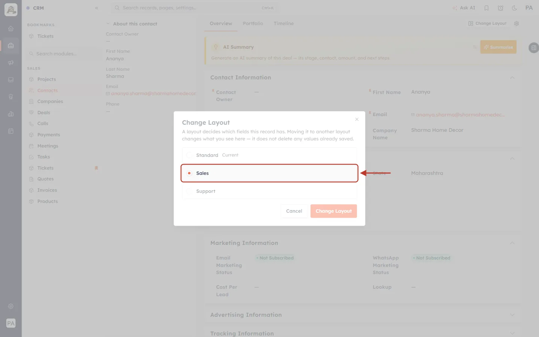Viewport: 539px width, 337px height.
Task: Open the PA profile menu top right
Action: [529, 8]
